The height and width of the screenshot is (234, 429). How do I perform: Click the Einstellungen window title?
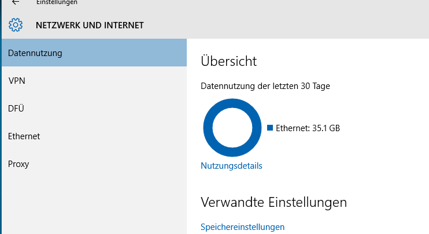[57, 2]
